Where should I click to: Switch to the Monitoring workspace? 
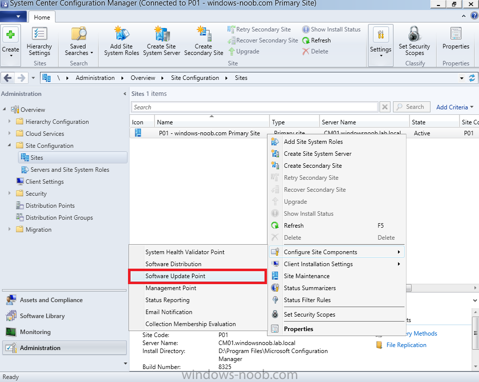tap(64, 332)
